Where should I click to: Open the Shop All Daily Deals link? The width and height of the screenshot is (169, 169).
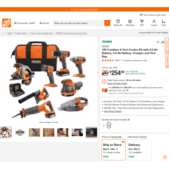click(x=117, y=83)
